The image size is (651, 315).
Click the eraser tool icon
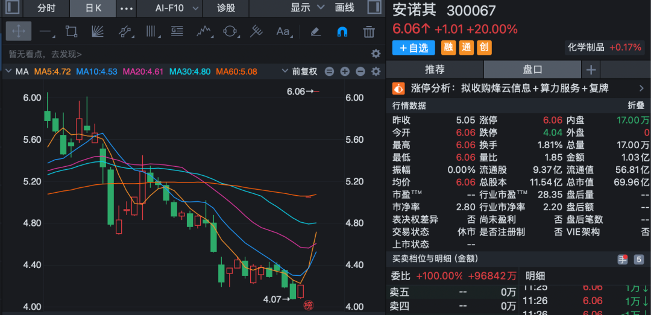(x=315, y=31)
